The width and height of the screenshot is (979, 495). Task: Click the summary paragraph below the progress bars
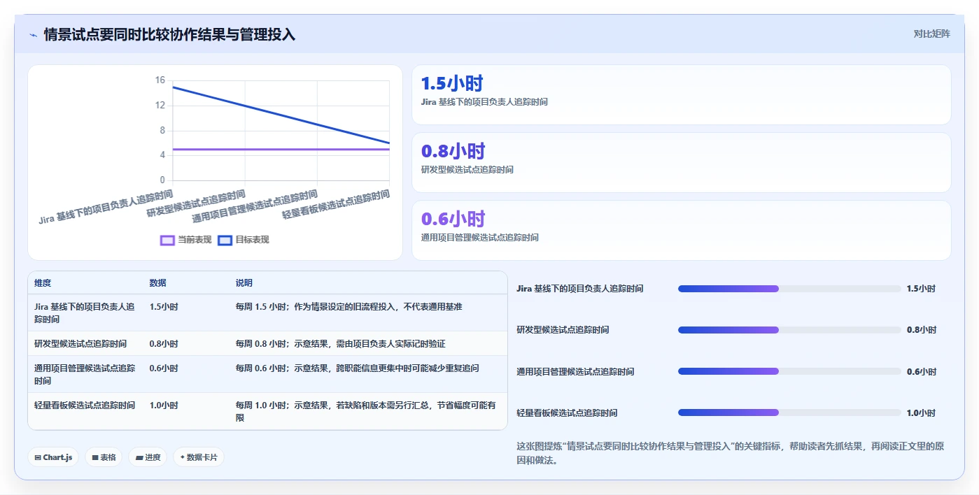(730, 453)
